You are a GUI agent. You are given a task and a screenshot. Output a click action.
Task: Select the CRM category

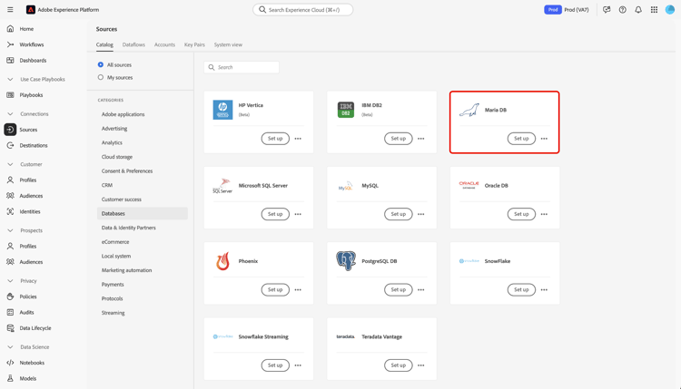[107, 185]
